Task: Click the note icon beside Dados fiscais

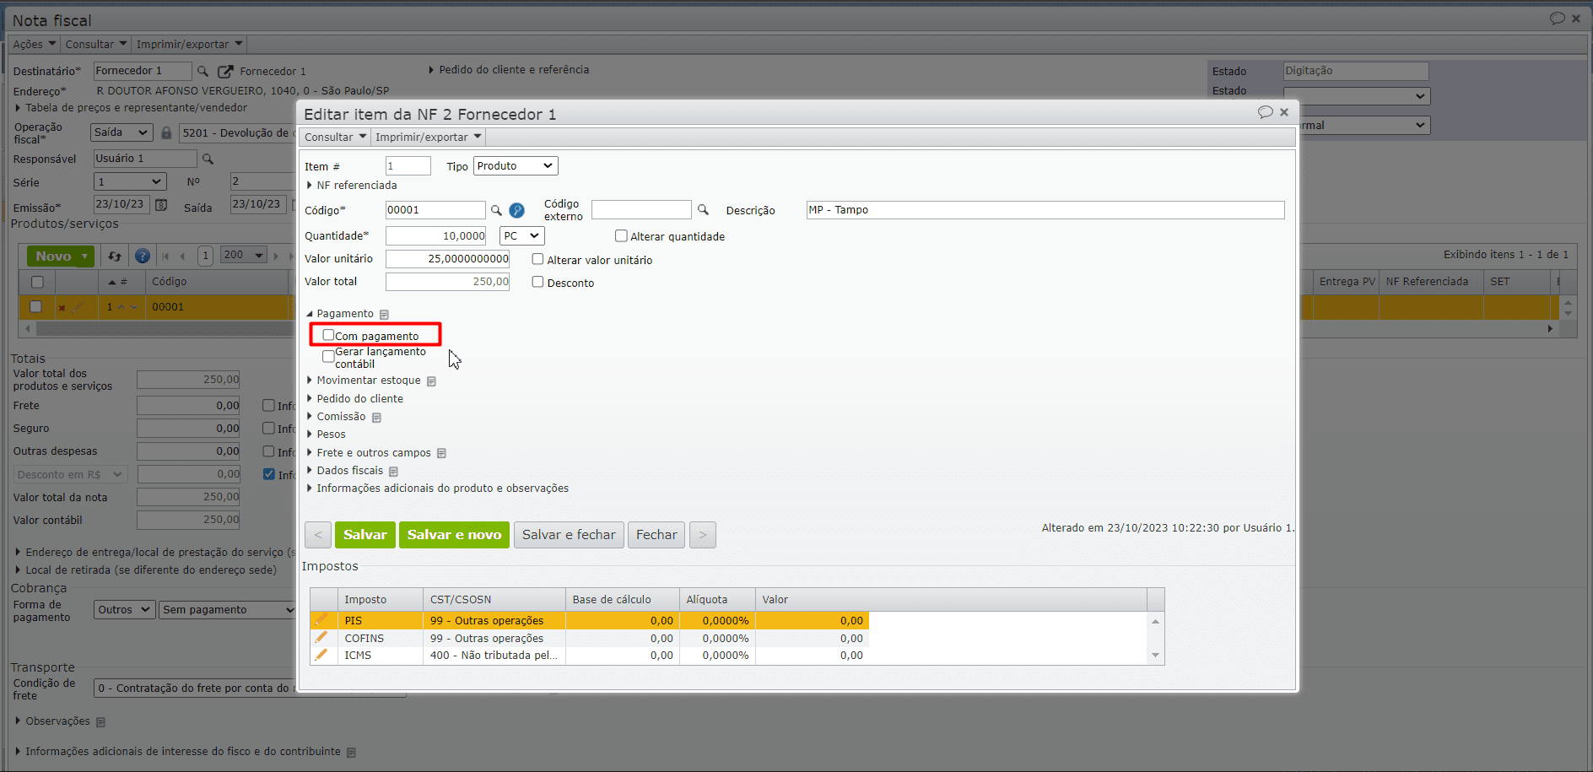Action: [393, 472]
